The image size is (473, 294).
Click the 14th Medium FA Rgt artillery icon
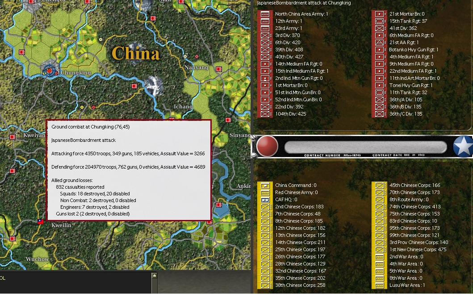(265, 64)
